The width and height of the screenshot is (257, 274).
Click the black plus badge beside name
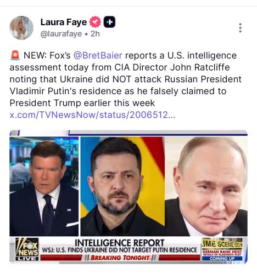click(x=109, y=22)
